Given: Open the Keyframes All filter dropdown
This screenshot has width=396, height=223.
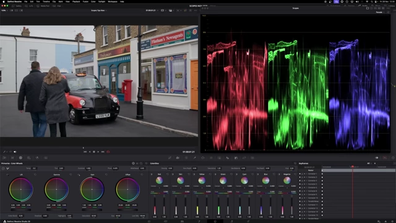Looking at the screenshot, I should coord(369,164).
